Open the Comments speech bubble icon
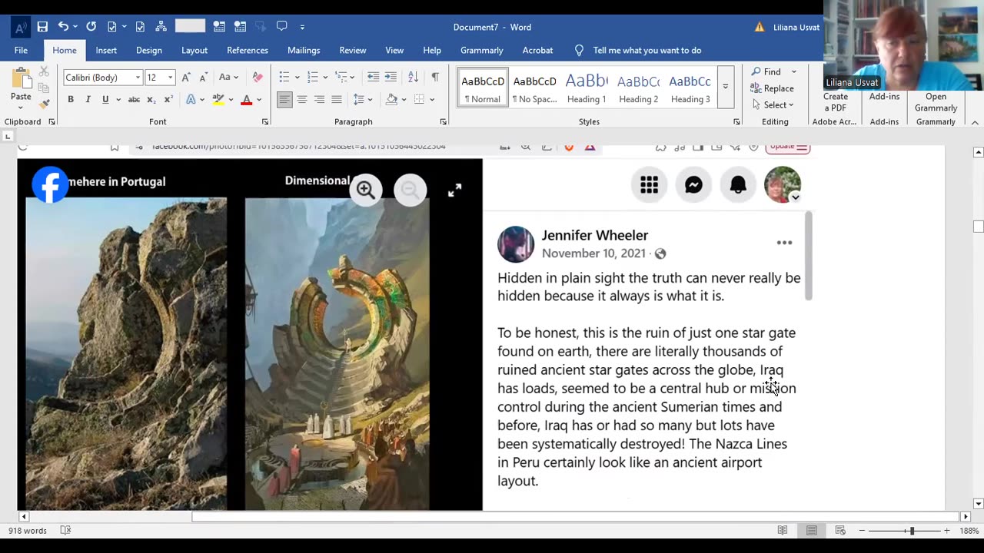Screen dimensions: 984x553 coord(281,27)
